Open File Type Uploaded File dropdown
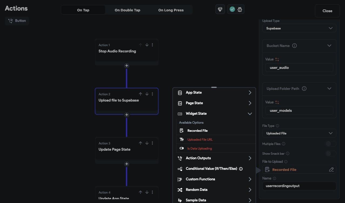 pos(299,133)
